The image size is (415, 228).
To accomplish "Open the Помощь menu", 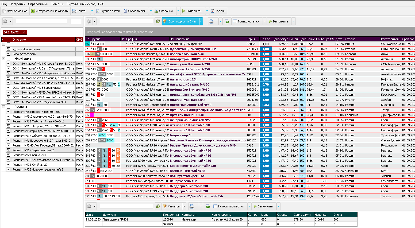I will click(x=57, y=4).
